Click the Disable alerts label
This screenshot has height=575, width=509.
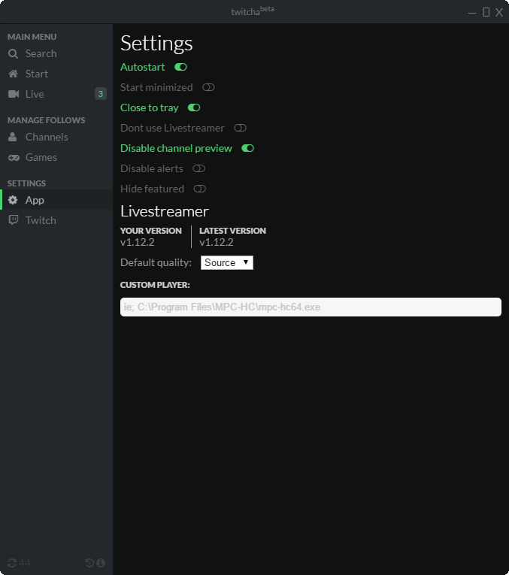tap(152, 168)
